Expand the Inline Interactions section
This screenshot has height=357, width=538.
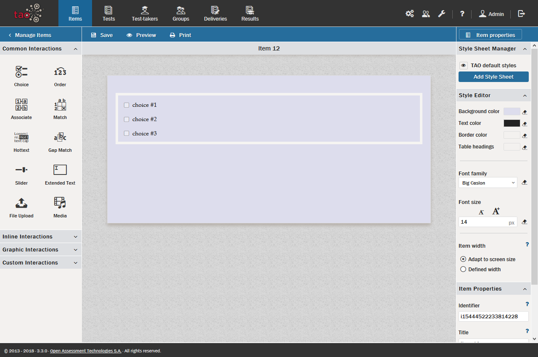click(x=40, y=237)
